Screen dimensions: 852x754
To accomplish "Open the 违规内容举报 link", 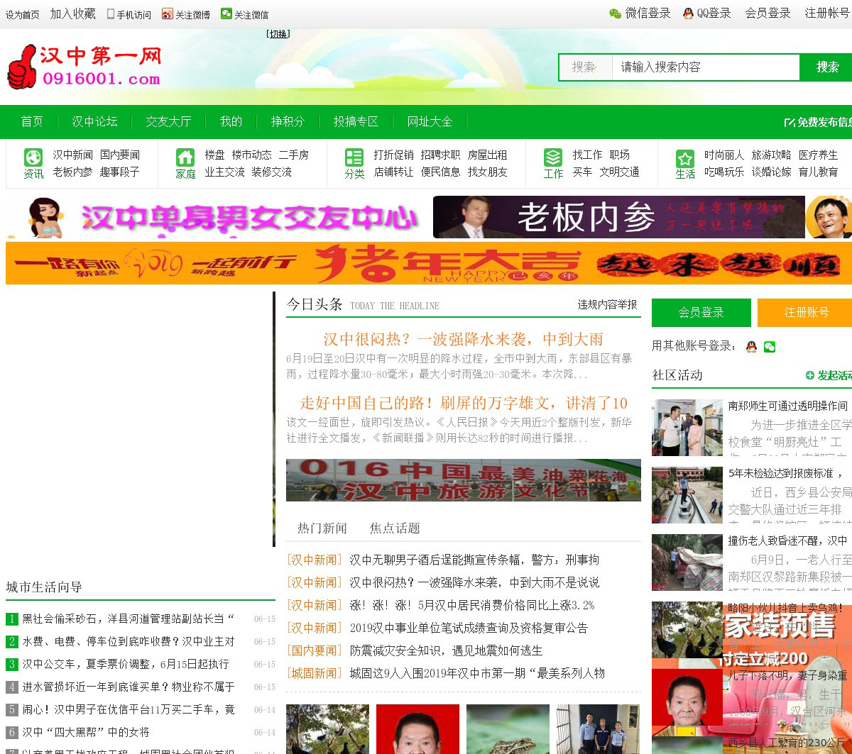I will (607, 304).
